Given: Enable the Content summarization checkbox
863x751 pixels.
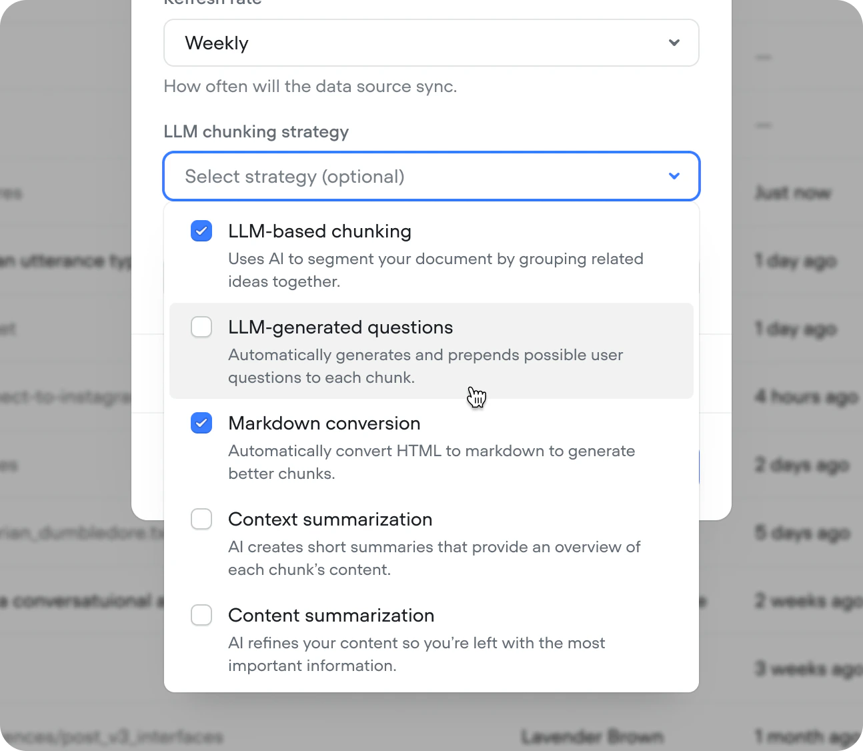Looking at the screenshot, I should click(201, 615).
